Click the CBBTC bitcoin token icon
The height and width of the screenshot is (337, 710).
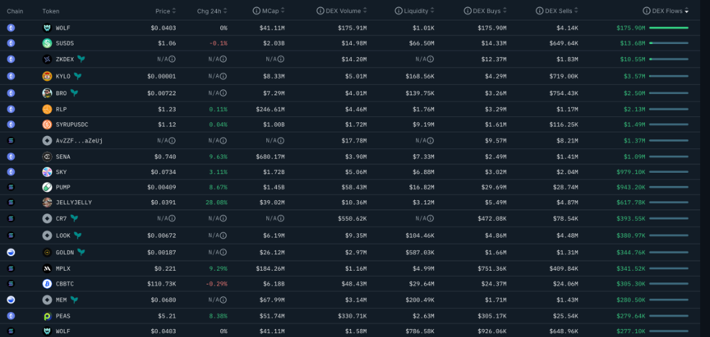point(47,284)
